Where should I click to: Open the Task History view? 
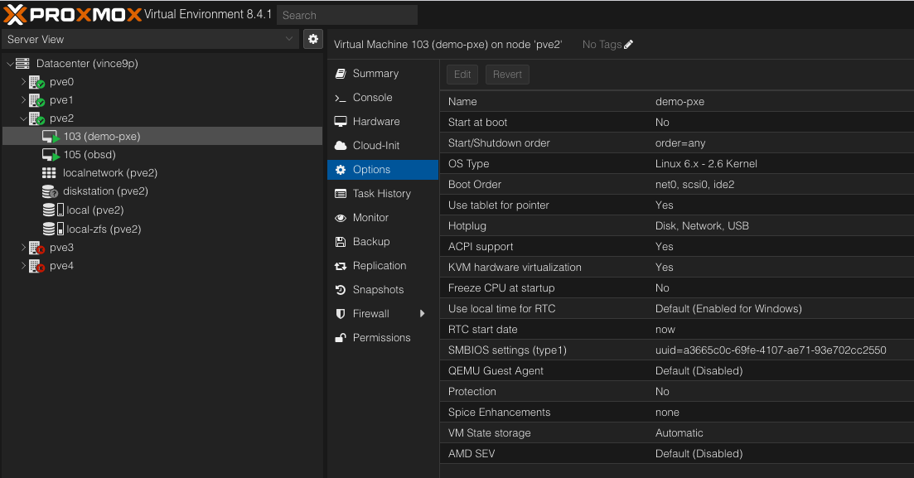(x=377, y=193)
